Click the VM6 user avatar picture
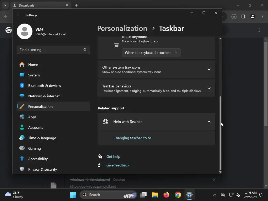This screenshot has width=268, height=201. click(25, 31)
